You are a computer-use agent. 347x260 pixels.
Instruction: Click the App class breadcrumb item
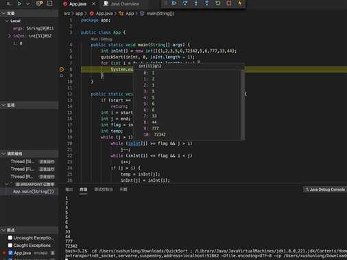point(130,14)
